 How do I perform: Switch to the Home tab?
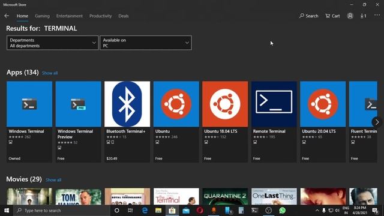(x=22, y=16)
